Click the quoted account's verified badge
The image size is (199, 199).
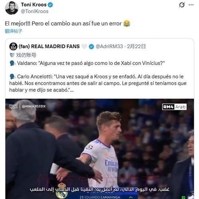pyautogui.click(x=91, y=47)
